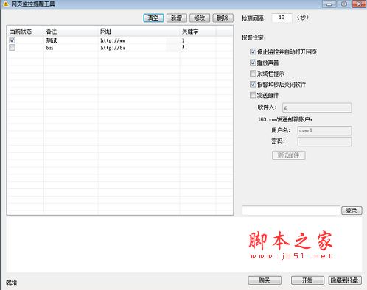Uncheck the status checkbox in the 测试 row
The width and height of the screenshot is (367, 290).
[12, 40]
